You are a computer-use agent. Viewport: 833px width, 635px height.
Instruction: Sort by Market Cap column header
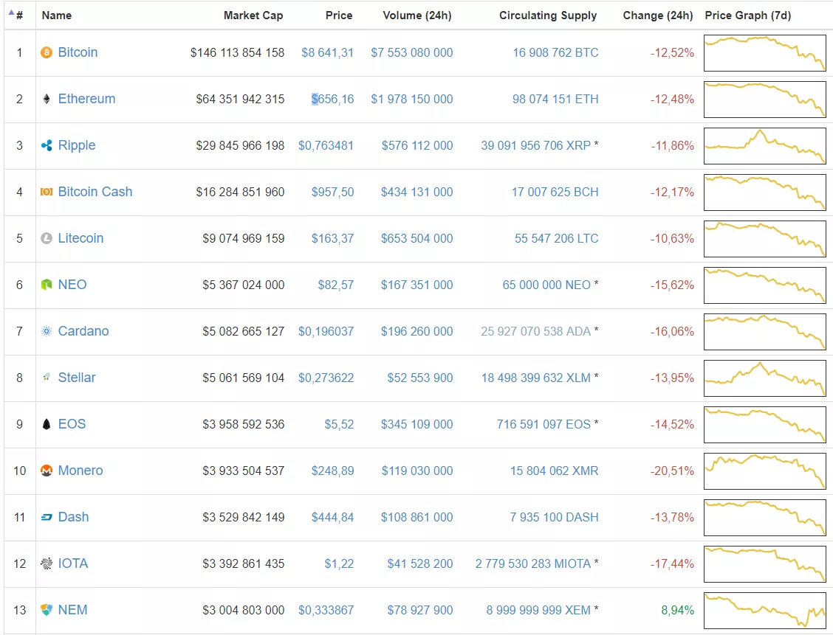click(253, 15)
